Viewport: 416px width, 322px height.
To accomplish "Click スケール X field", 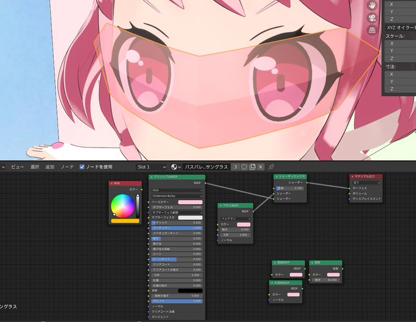I will (400, 43).
